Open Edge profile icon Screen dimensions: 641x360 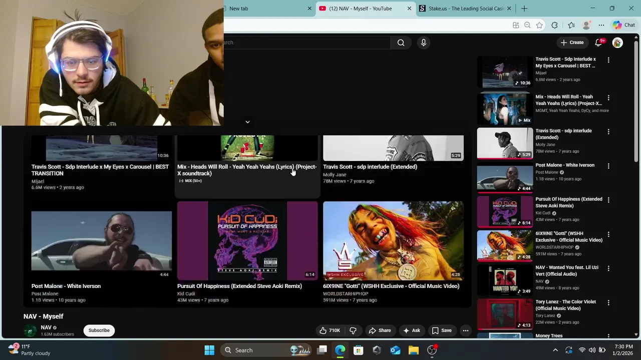point(586,25)
